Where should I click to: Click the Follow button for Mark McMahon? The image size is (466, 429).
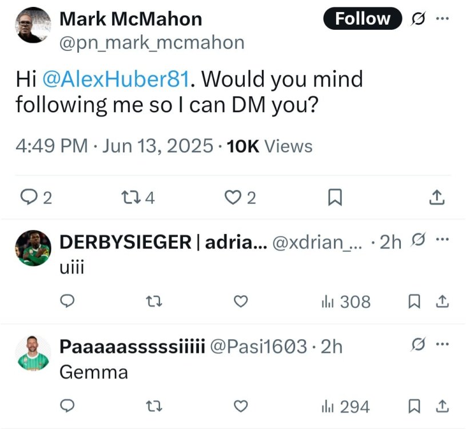point(363,19)
